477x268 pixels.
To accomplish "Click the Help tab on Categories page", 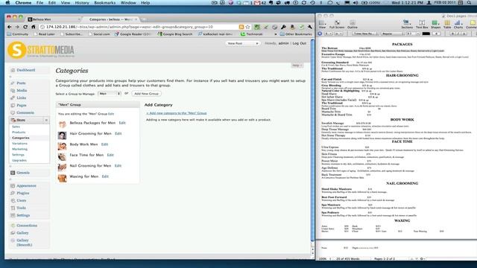I will [x=297, y=66].
